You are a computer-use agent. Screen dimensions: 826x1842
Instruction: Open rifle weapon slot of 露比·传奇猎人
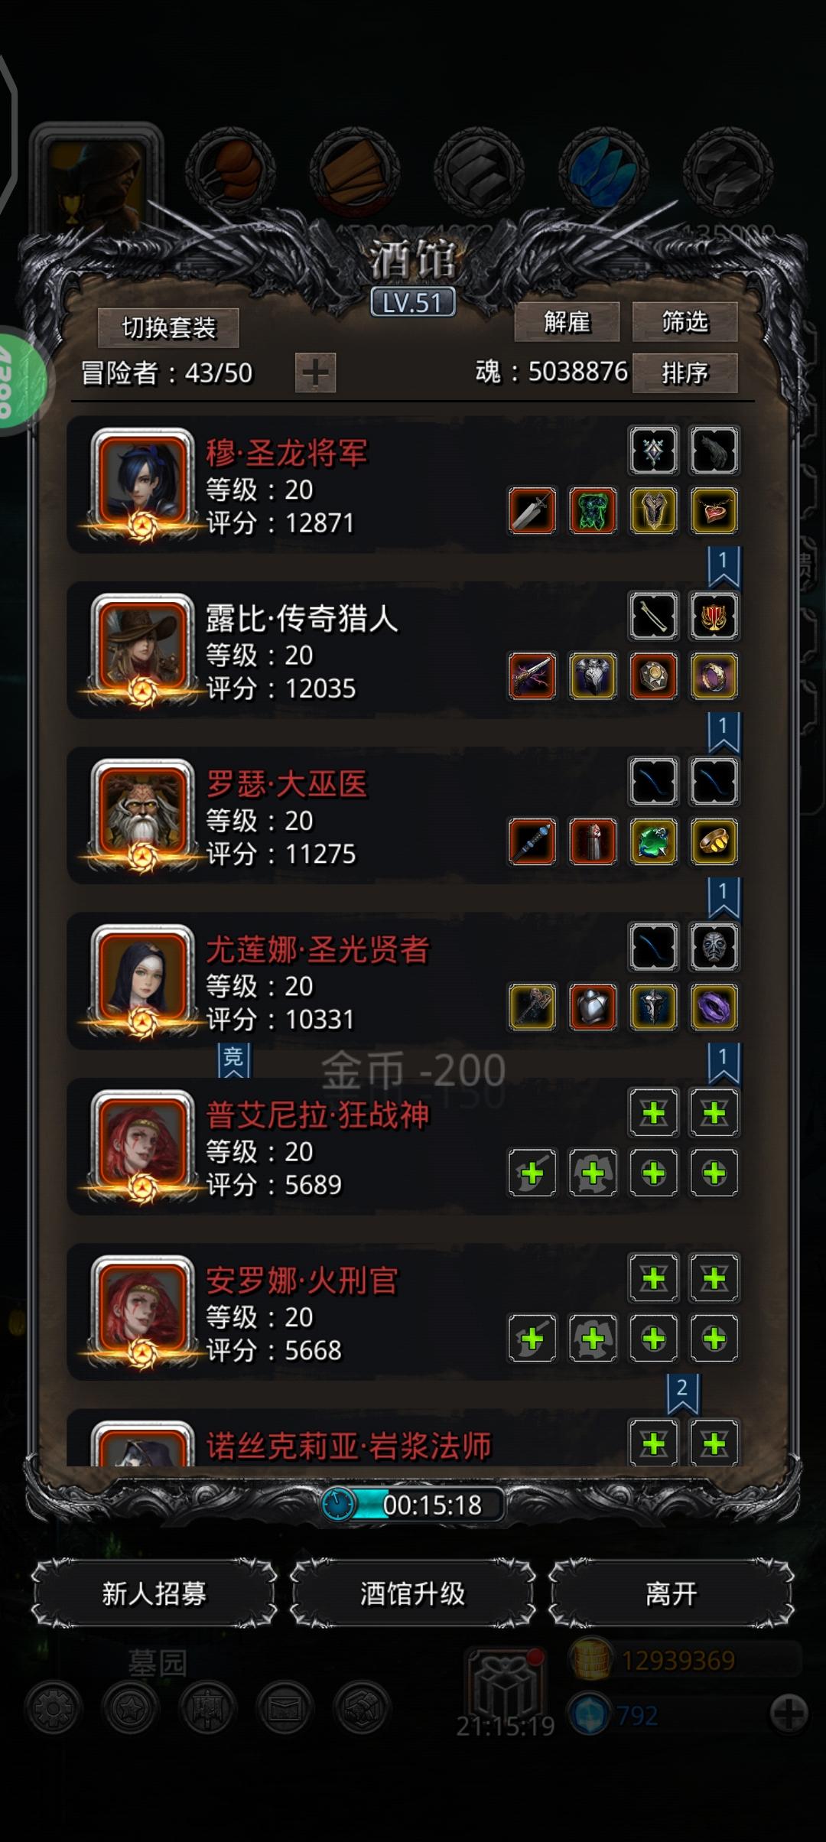[x=532, y=676]
